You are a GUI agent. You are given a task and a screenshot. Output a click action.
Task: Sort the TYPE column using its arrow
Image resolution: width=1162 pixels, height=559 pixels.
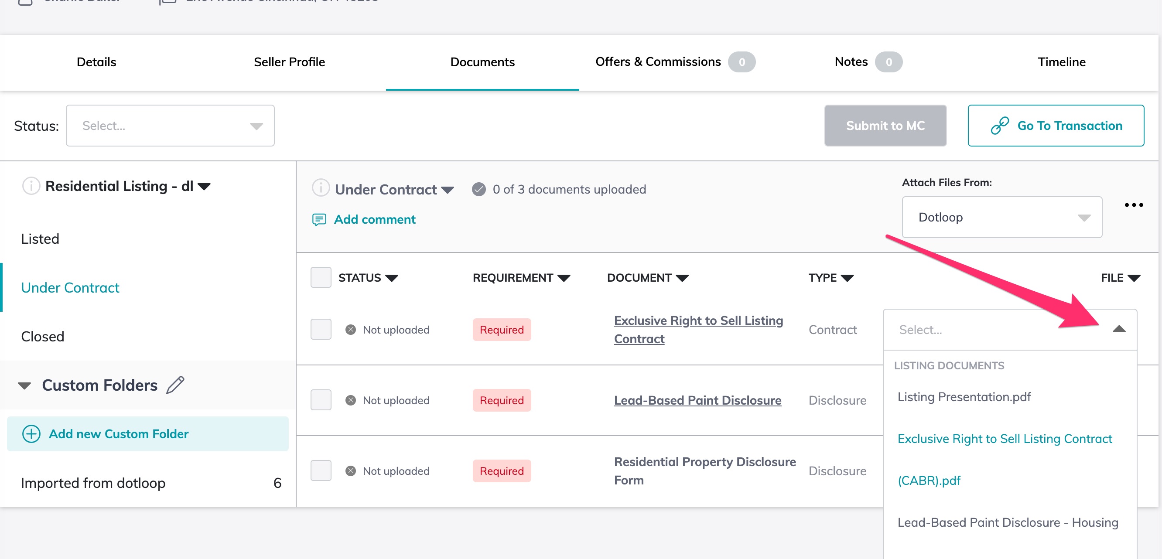(848, 278)
